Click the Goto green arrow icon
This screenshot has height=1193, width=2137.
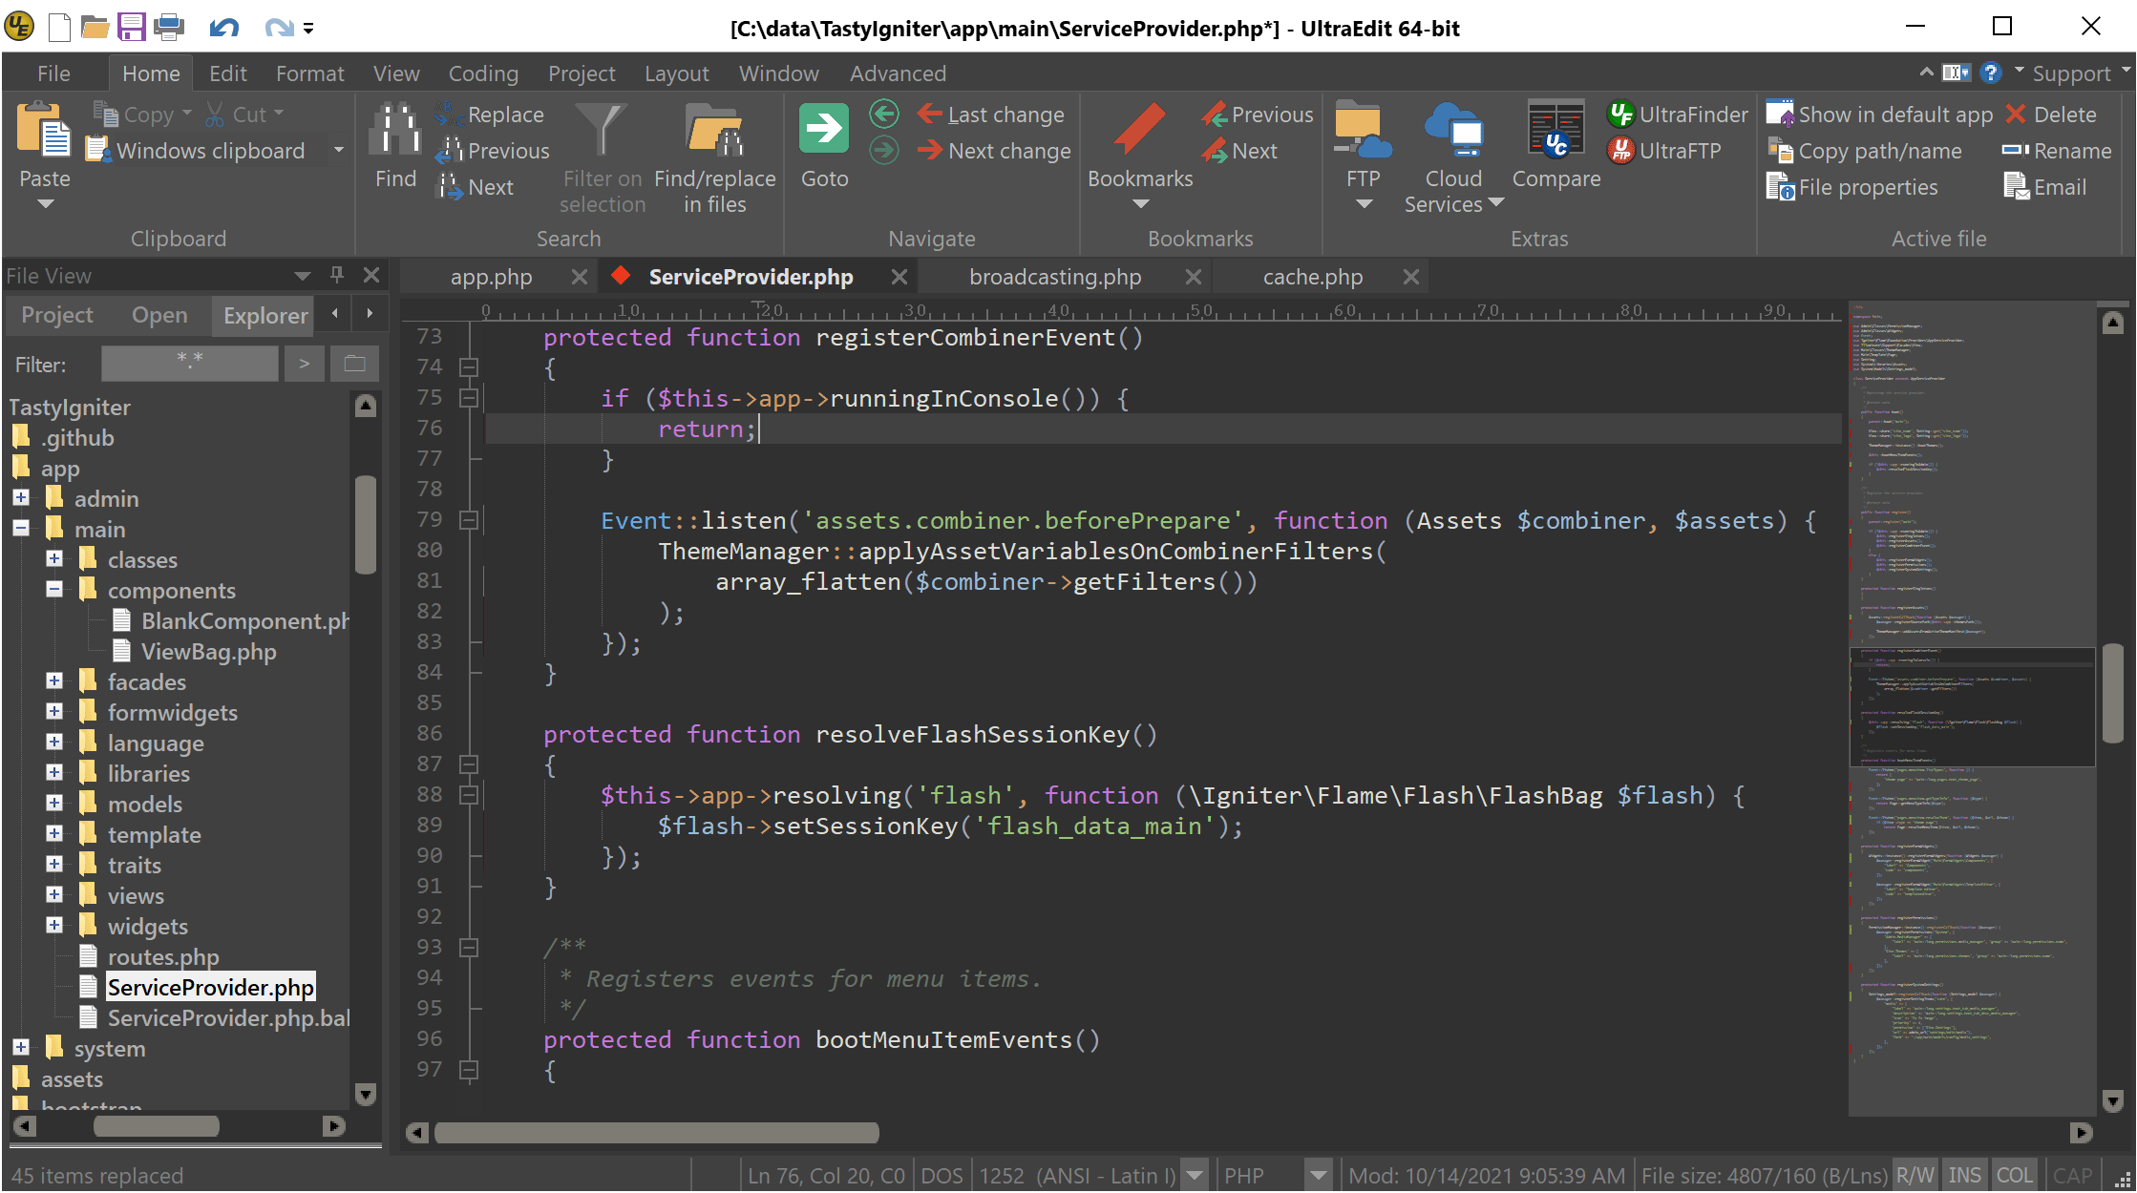[x=823, y=130]
